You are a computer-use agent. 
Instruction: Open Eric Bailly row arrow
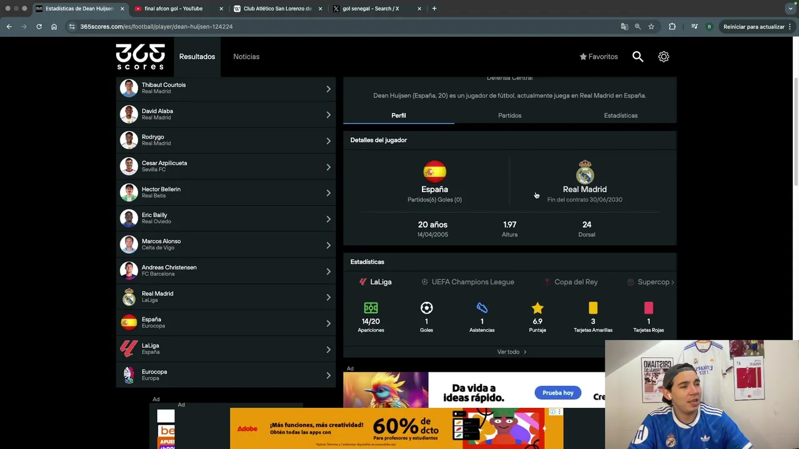328,219
